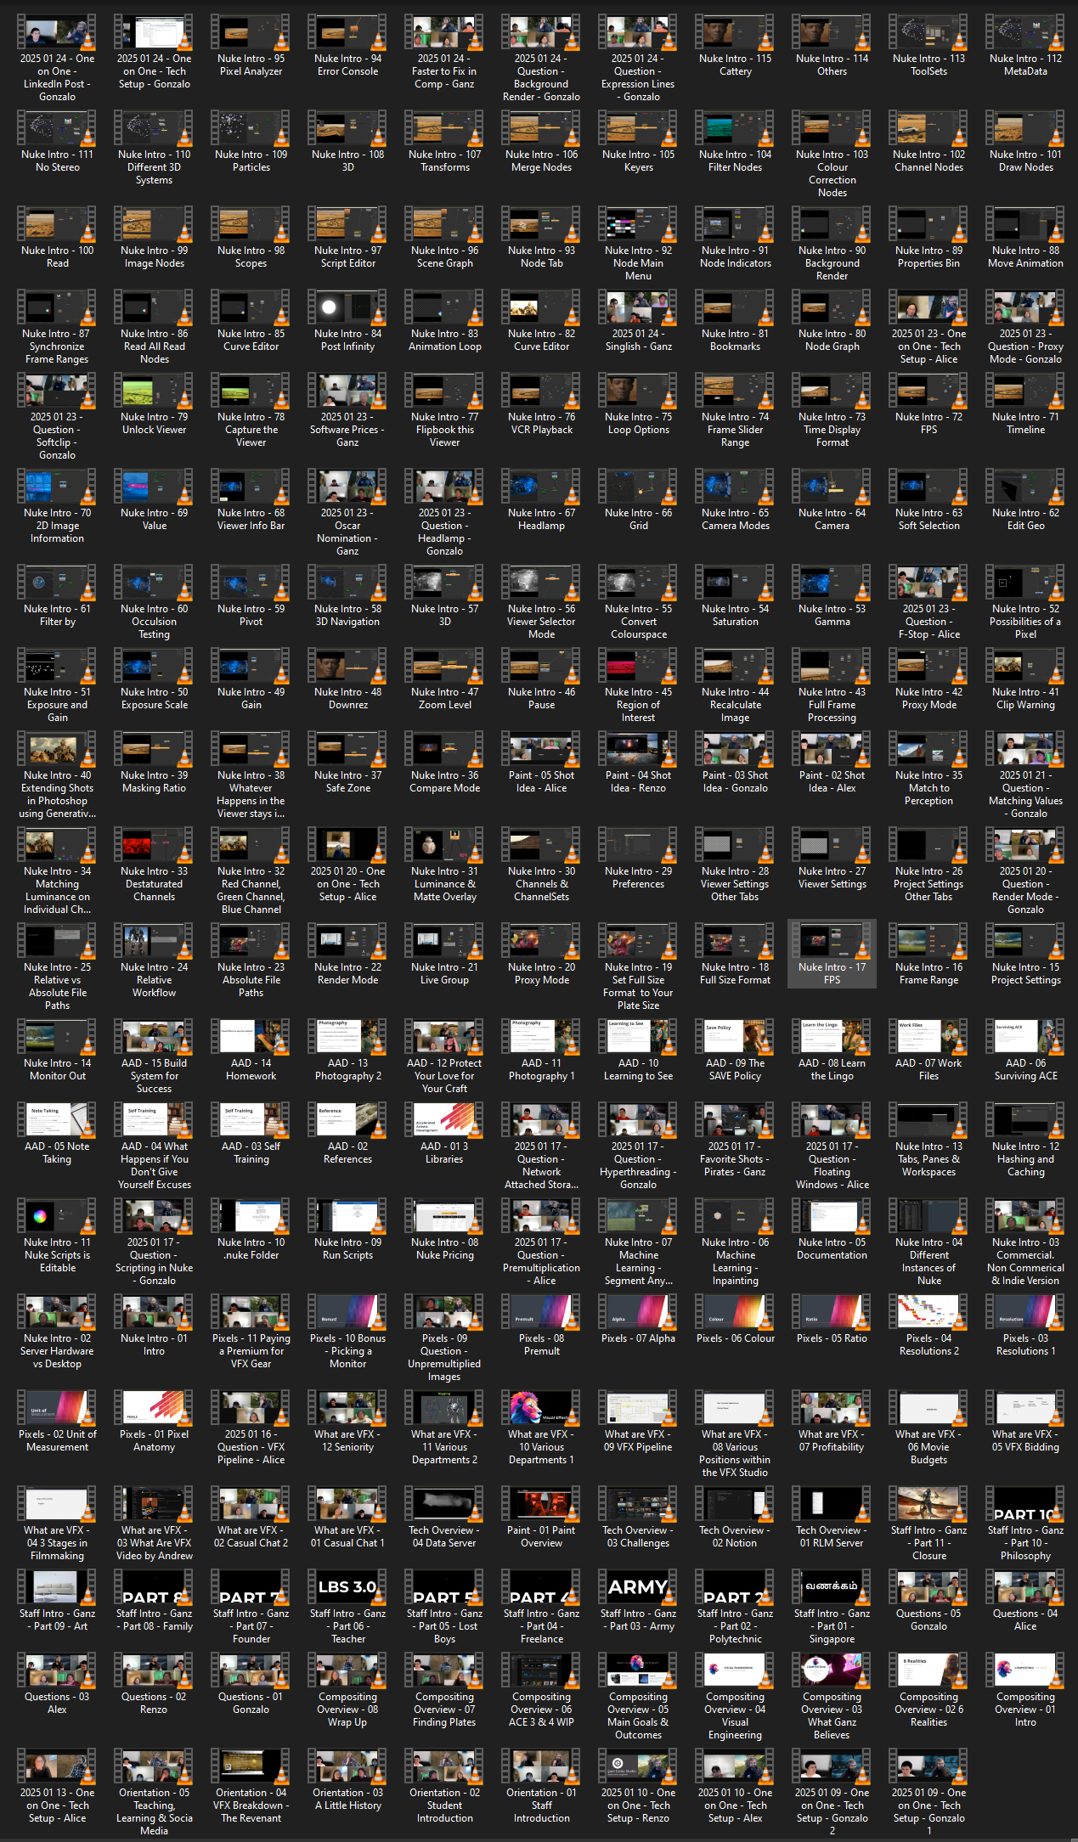This screenshot has height=1842, width=1078.
Task: Select Nuke Intro - 01 Intro video icon
Action: [x=154, y=1312]
